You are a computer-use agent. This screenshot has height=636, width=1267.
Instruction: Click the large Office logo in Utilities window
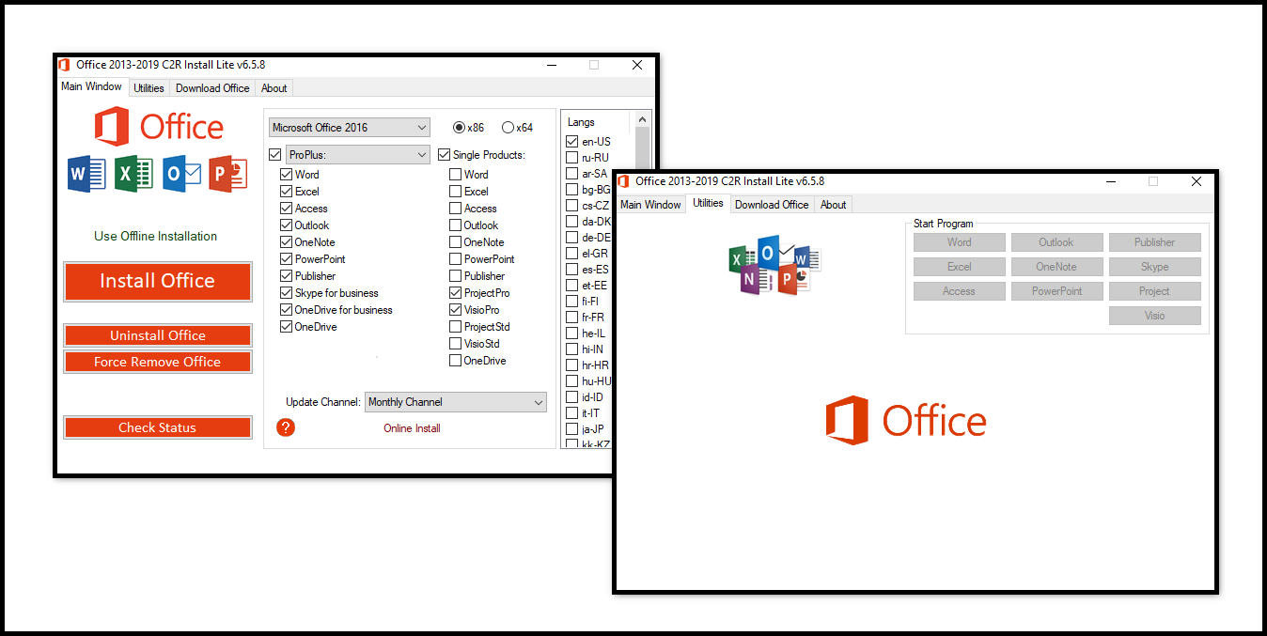coord(906,420)
